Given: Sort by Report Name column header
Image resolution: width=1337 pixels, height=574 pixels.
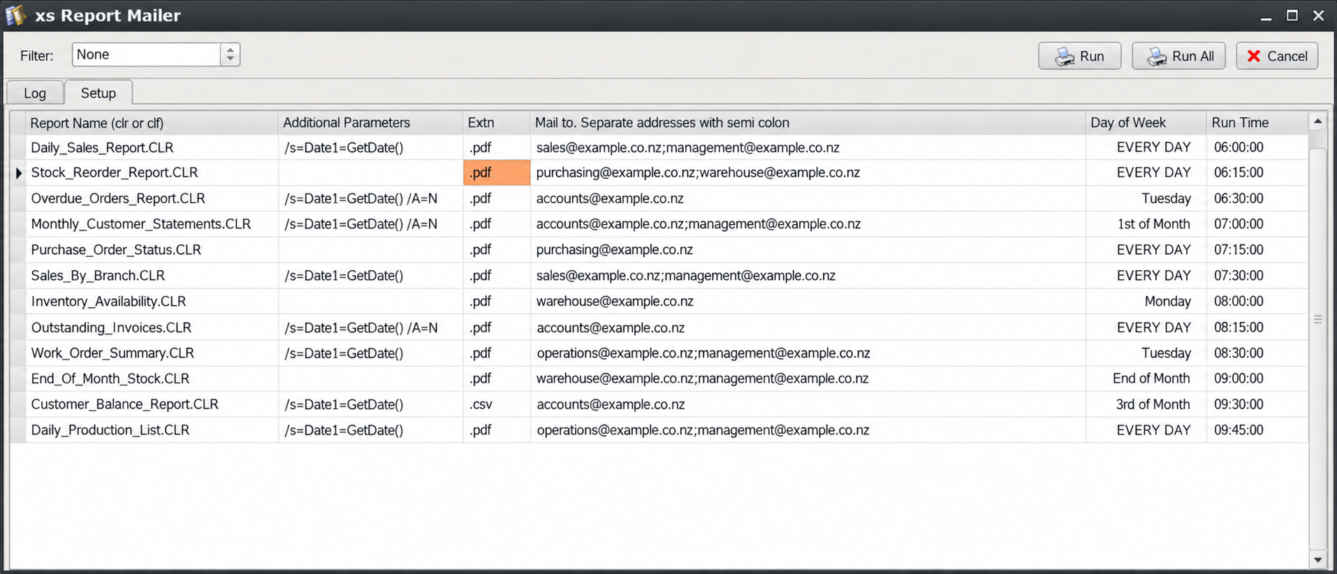Looking at the screenshot, I should click(152, 123).
